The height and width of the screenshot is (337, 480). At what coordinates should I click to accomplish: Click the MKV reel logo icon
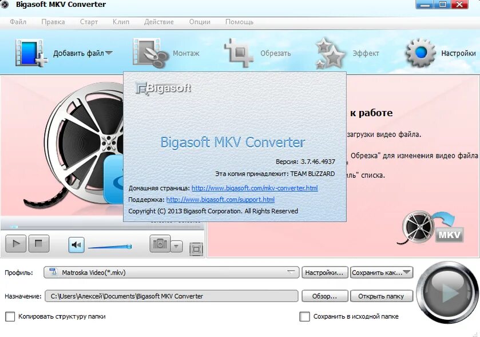(x=431, y=228)
